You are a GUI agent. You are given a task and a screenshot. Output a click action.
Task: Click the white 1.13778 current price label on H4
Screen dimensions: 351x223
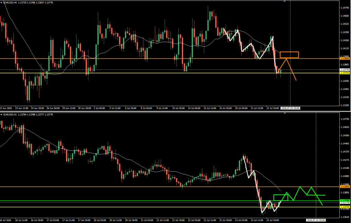pyautogui.click(x=345, y=70)
